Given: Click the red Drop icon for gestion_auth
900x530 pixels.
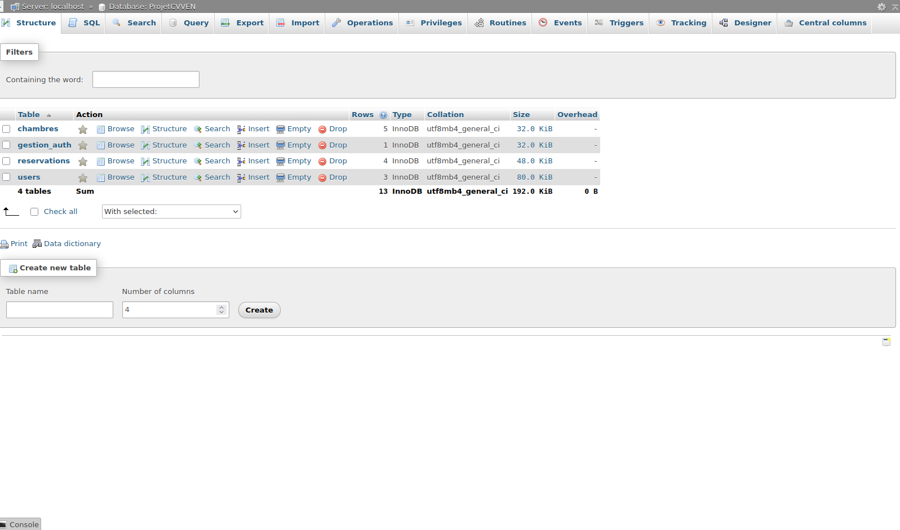Looking at the screenshot, I should tap(322, 145).
